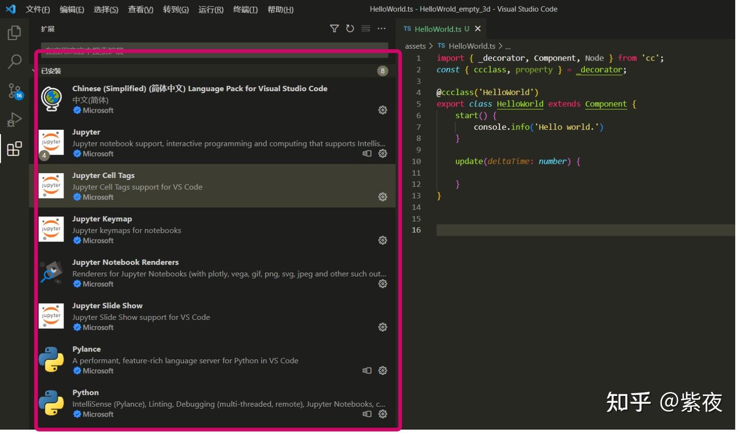
Task: Open the 终端(T) menu
Action: click(245, 9)
